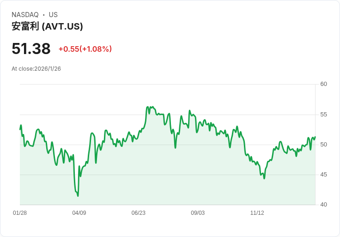The height and width of the screenshot is (237, 340).
Task: Select the 01/28 date axis label
Action: tap(20, 213)
